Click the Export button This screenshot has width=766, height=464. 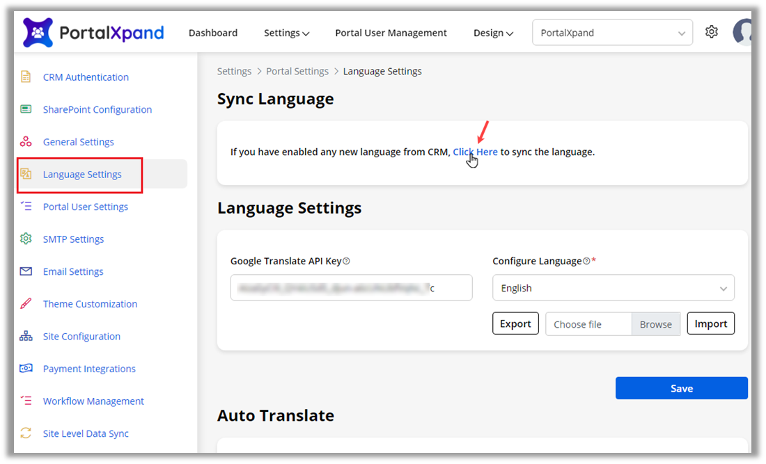515,323
